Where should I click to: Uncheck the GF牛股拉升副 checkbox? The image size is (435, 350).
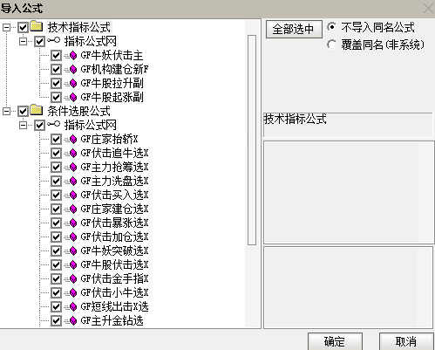point(56,83)
